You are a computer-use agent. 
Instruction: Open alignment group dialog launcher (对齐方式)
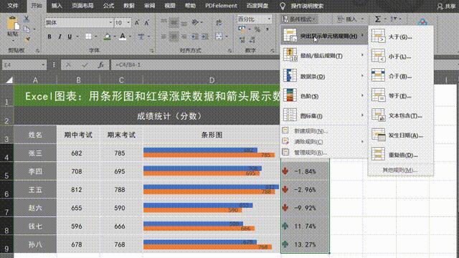click(229, 51)
